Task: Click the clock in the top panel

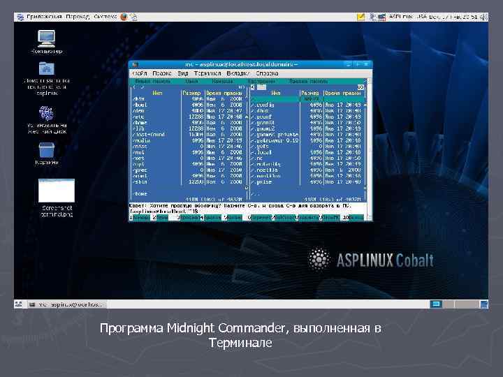Action: click(x=453, y=17)
